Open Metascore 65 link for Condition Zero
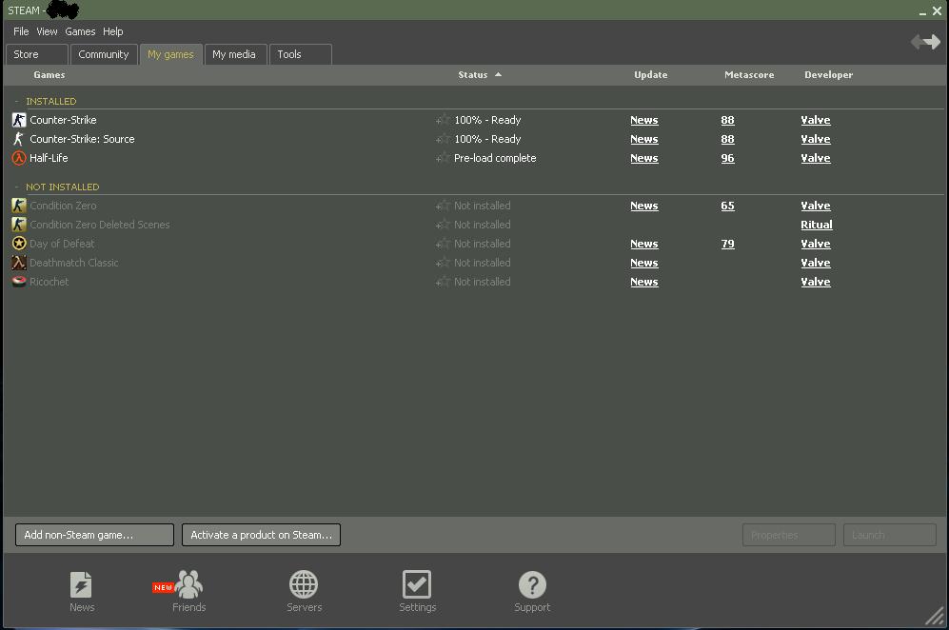Screen dimensions: 949x630 727,206
